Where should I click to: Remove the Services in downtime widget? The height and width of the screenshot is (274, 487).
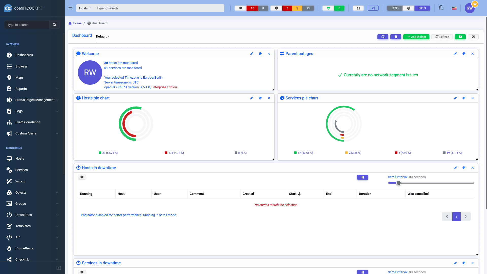click(x=473, y=263)
